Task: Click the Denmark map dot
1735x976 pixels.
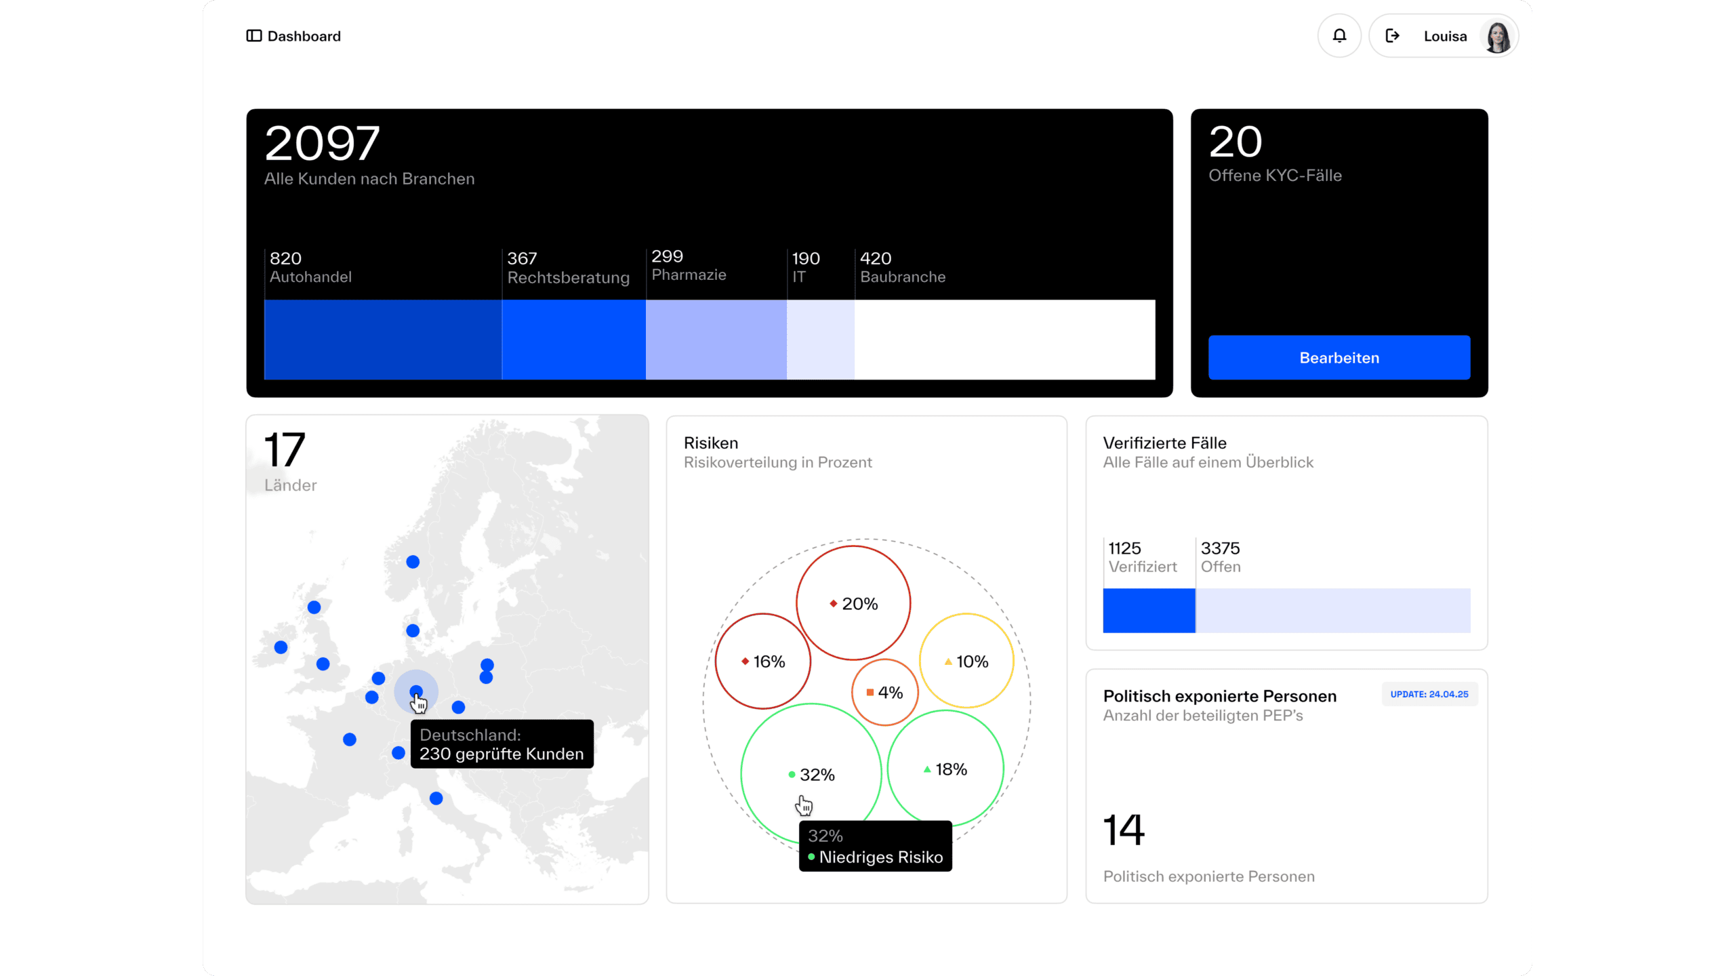Action: pos(413,630)
